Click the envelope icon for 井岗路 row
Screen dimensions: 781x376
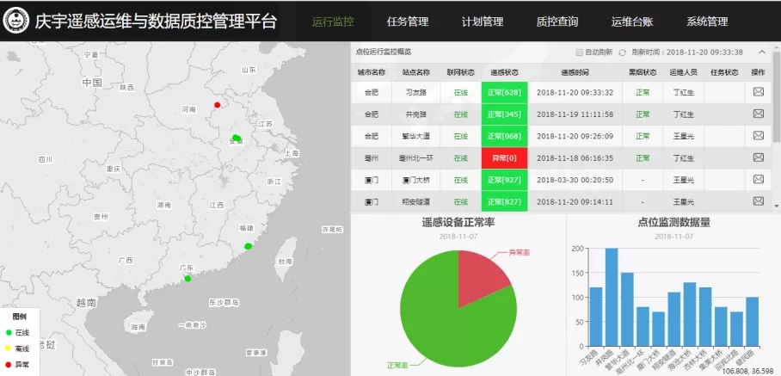click(758, 114)
